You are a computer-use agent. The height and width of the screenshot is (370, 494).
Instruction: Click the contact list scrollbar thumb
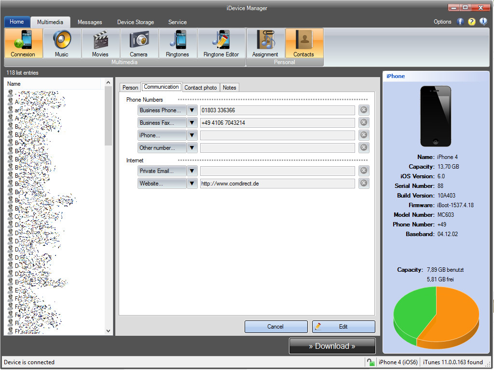coord(109,116)
